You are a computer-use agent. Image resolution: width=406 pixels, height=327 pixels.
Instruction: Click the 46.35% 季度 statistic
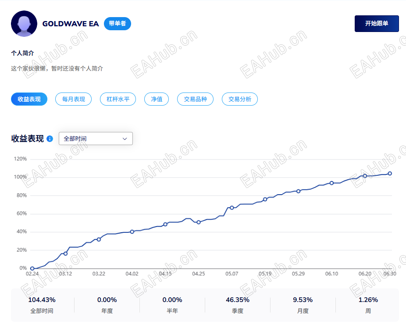(x=238, y=305)
